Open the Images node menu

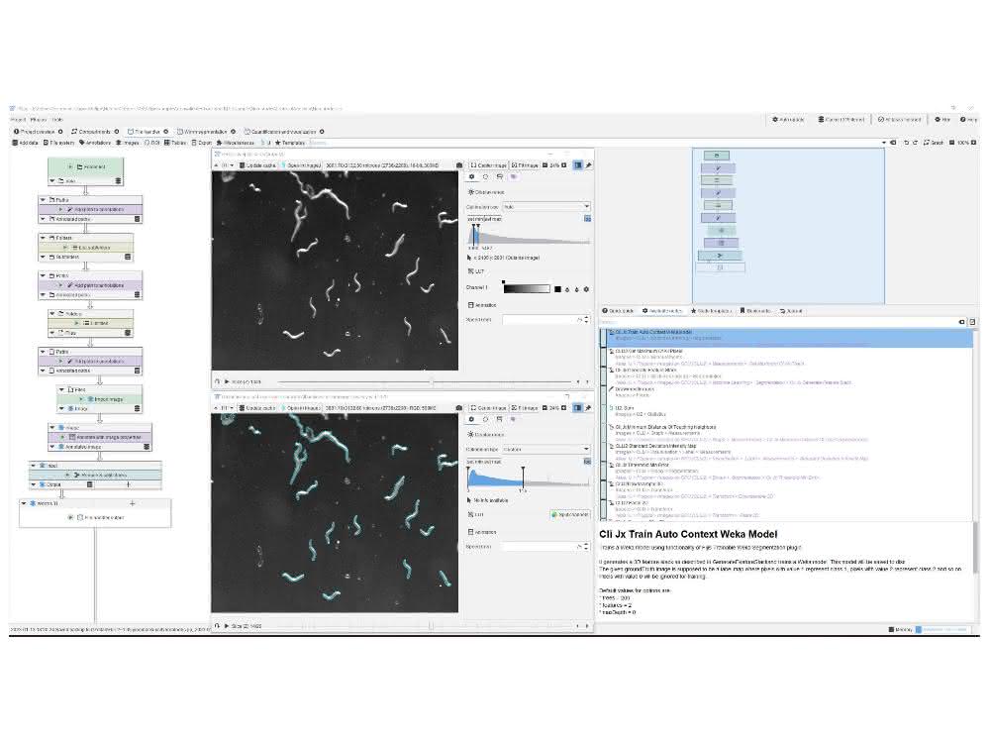[x=128, y=143]
